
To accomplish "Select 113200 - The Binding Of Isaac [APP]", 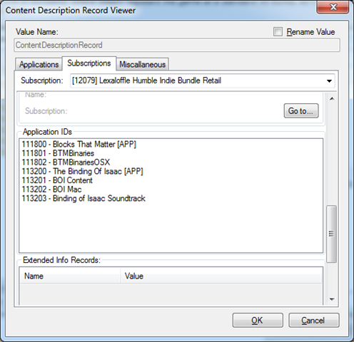I will pos(82,171).
